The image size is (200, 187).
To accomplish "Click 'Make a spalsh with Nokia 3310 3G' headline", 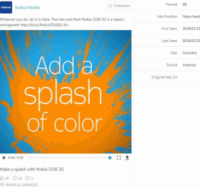I will tap(32, 169).
